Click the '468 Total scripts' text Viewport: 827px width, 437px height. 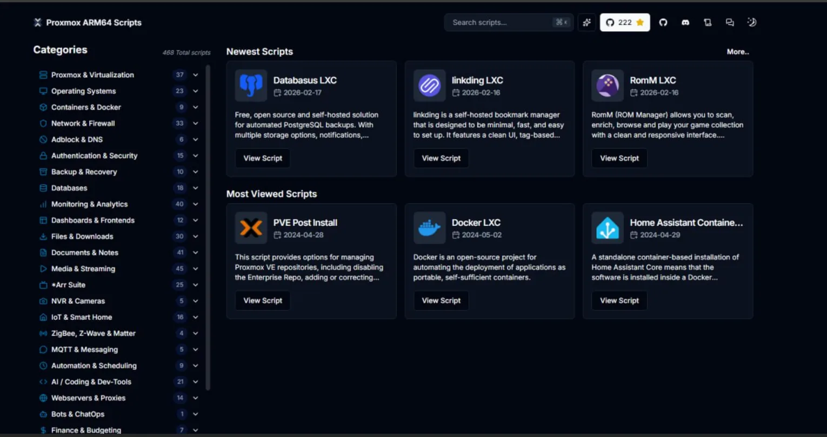click(186, 52)
